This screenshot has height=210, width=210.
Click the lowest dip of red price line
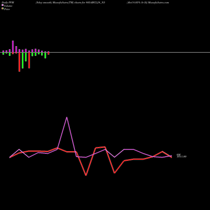coord(86,175)
